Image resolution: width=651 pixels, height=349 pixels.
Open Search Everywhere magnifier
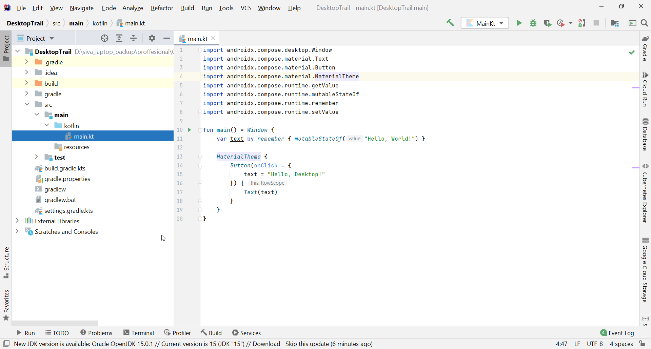[645, 23]
